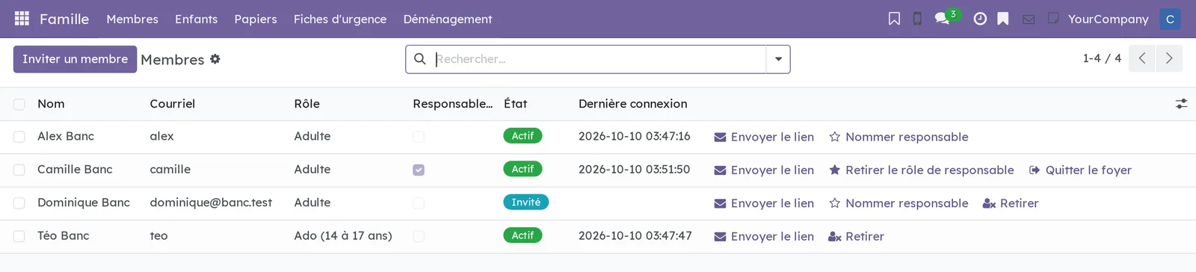This screenshot has height=272, width=1196.
Task: Click the search magnifier icon
Action: (x=420, y=59)
